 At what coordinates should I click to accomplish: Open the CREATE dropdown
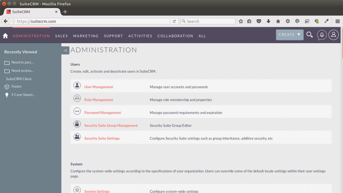(x=290, y=34)
